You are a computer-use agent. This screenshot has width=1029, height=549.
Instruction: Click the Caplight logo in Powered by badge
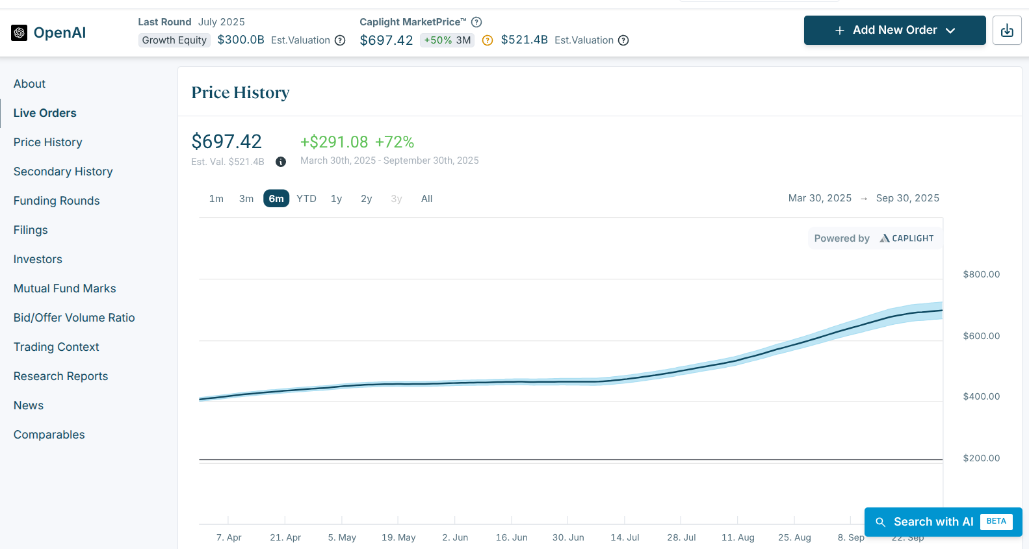pyautogui.click(x=906, y=238)
